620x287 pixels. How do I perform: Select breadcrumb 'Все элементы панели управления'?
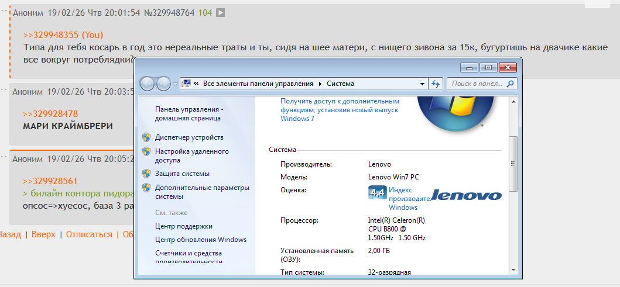tap(258, 84)
